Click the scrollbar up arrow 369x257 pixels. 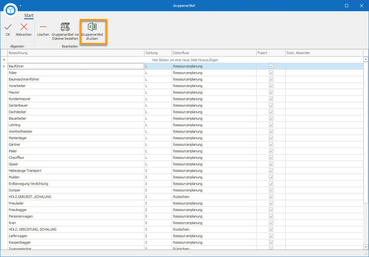366,59
